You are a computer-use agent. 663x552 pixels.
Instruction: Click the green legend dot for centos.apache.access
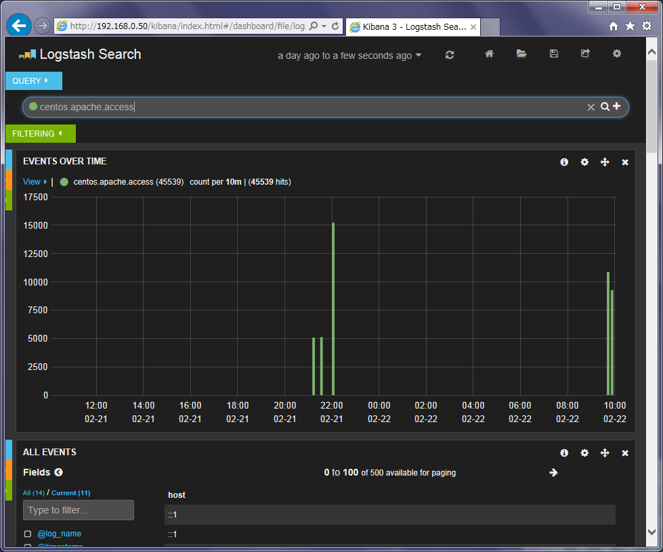[x=64, y=182]
